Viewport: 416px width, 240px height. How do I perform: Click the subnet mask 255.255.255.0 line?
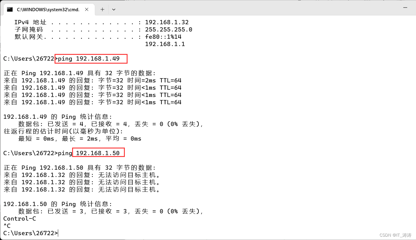103,30
